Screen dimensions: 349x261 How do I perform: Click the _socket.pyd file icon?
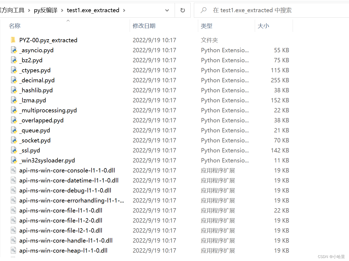(14, 140)
